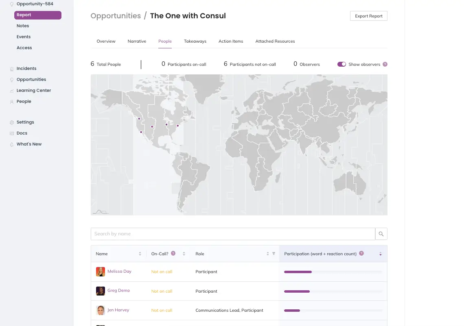Open Greg Demo's profile link
Screen dimensions: 464x326
[119, 291]
